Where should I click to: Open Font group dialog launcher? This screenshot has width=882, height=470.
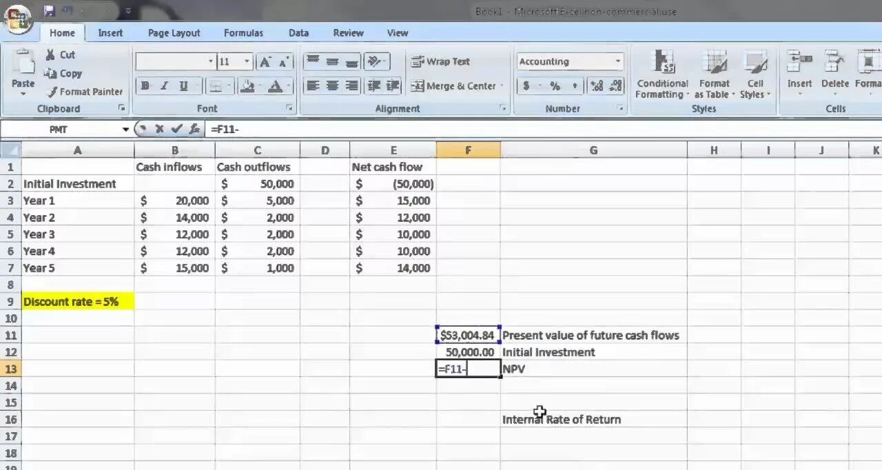pyautogui.click(x=289, y=108)
